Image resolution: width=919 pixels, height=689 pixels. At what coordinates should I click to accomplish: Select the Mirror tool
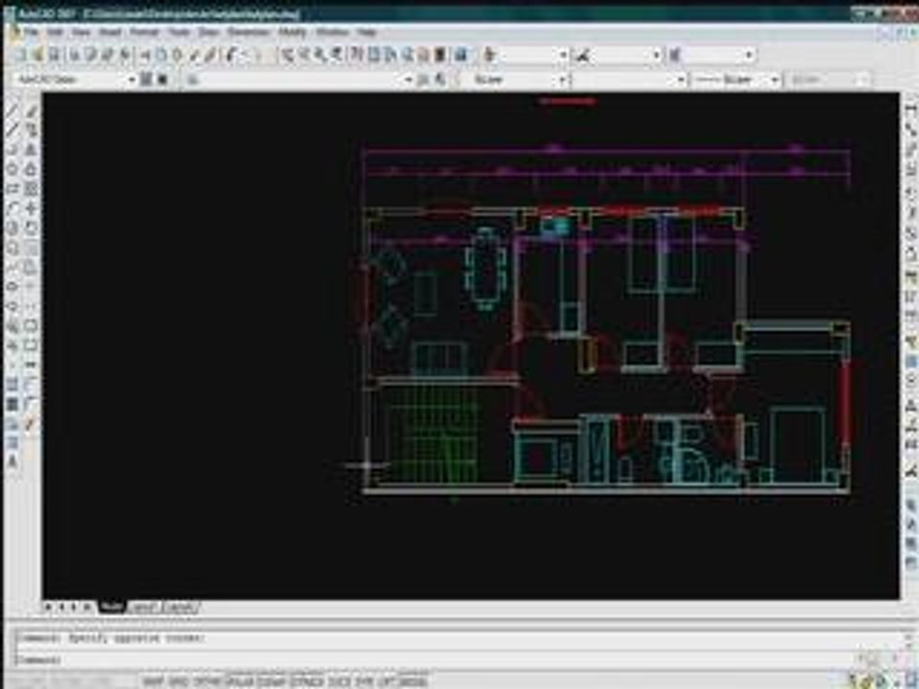[x=32, y=149]
